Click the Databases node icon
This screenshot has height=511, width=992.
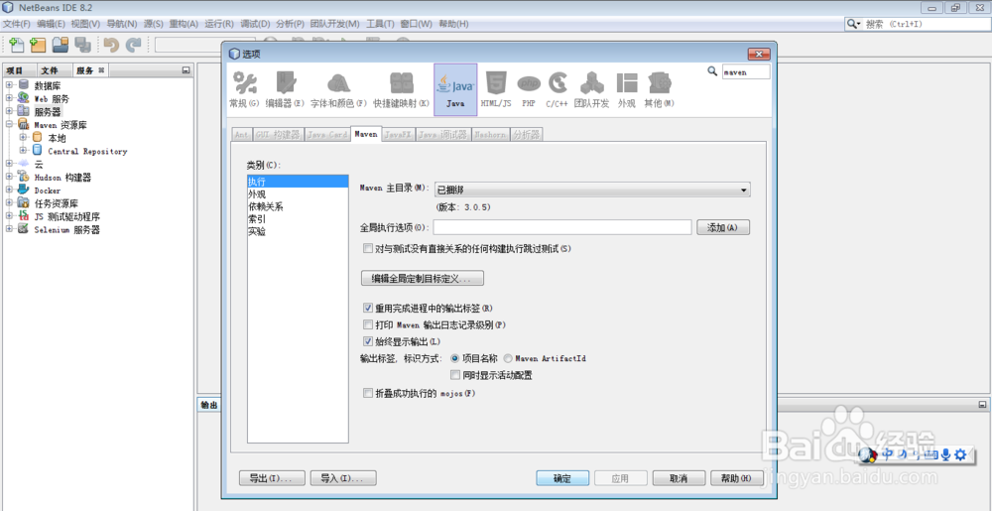24,85
